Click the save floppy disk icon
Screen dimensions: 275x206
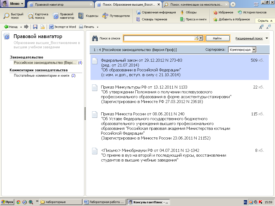[x=35, y=27]
